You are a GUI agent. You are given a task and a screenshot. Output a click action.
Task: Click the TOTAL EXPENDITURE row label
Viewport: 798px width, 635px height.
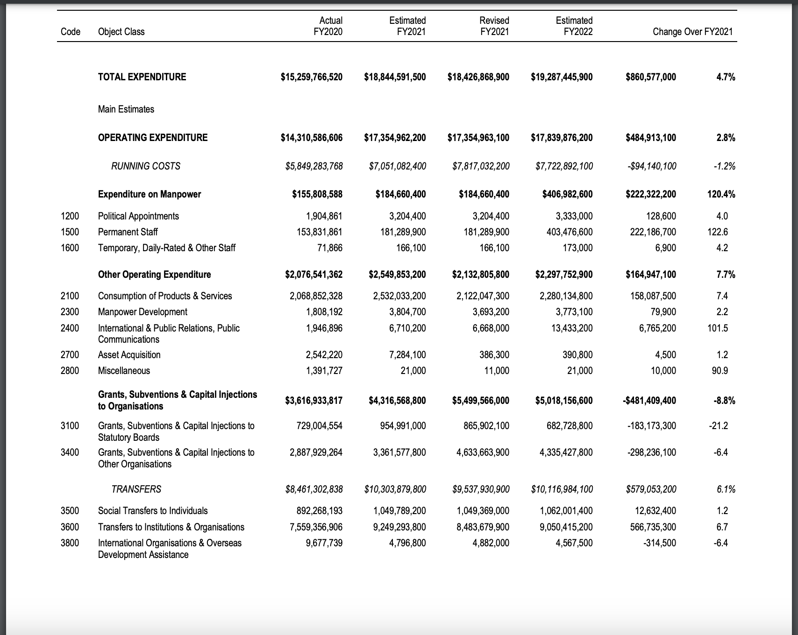click(x=142, y=77)
